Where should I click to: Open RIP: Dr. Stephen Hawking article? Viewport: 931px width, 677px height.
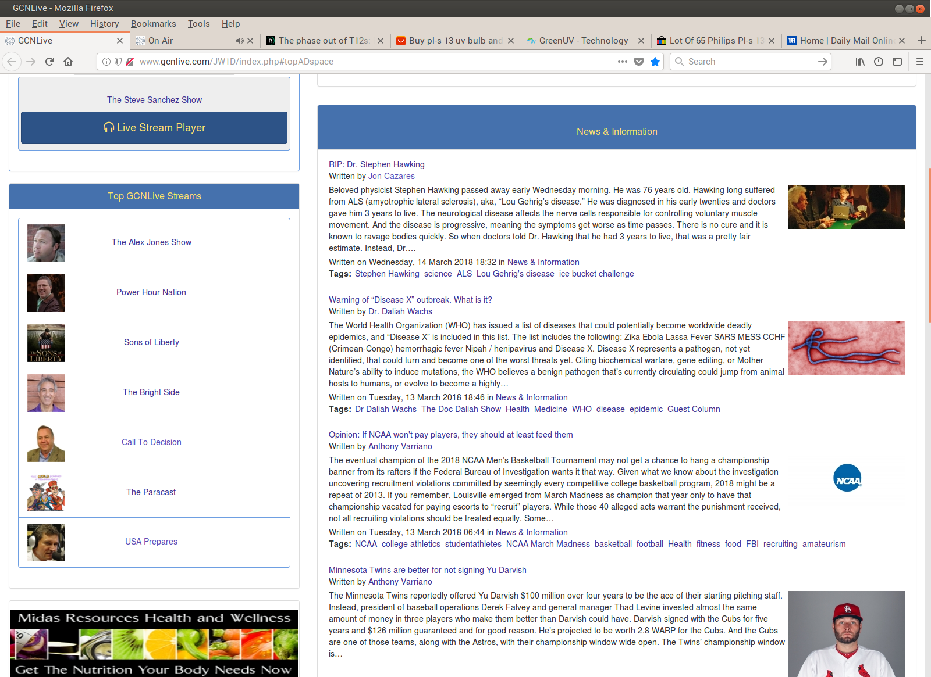tap(376, 164)
